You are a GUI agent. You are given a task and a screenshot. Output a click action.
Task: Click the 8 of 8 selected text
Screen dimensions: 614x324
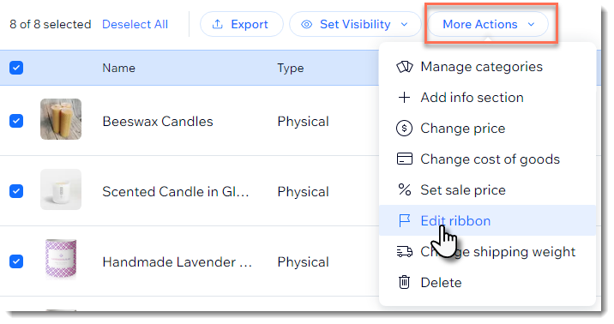(x=50, y=24)
